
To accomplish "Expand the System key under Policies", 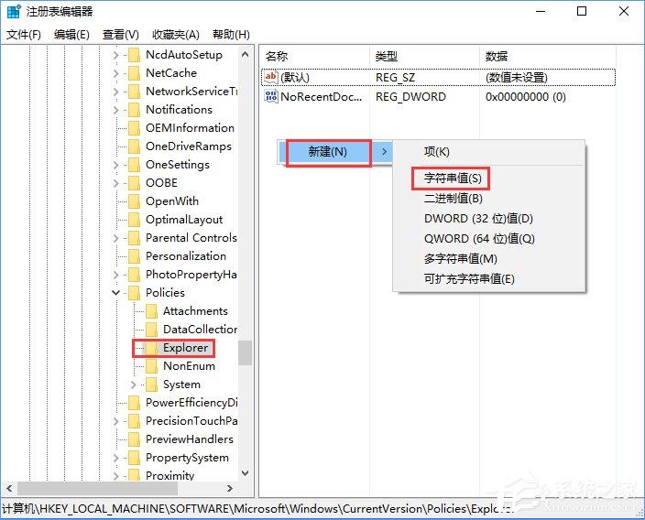I will tap(133, 385).
